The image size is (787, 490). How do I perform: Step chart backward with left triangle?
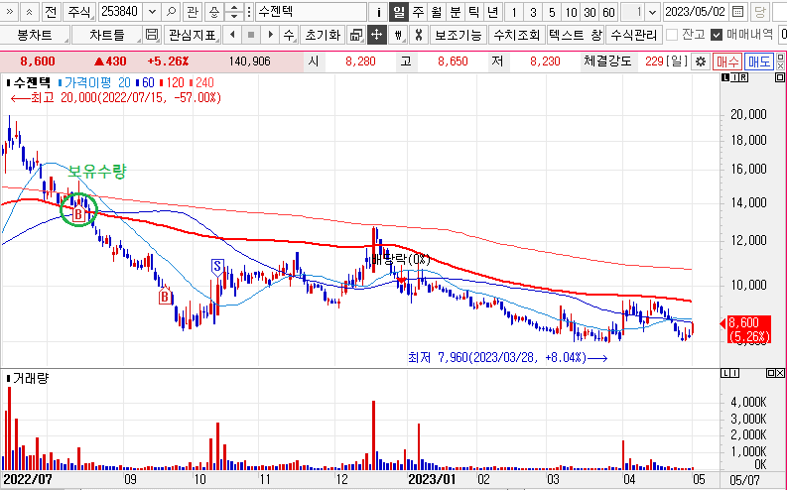(x=232, y=35)
